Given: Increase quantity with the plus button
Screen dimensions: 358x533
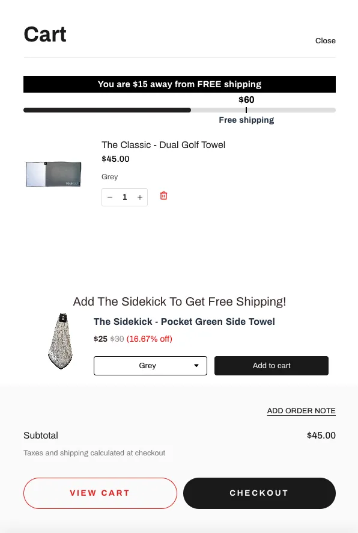Looking at the screenshot, I should point(140,197).
